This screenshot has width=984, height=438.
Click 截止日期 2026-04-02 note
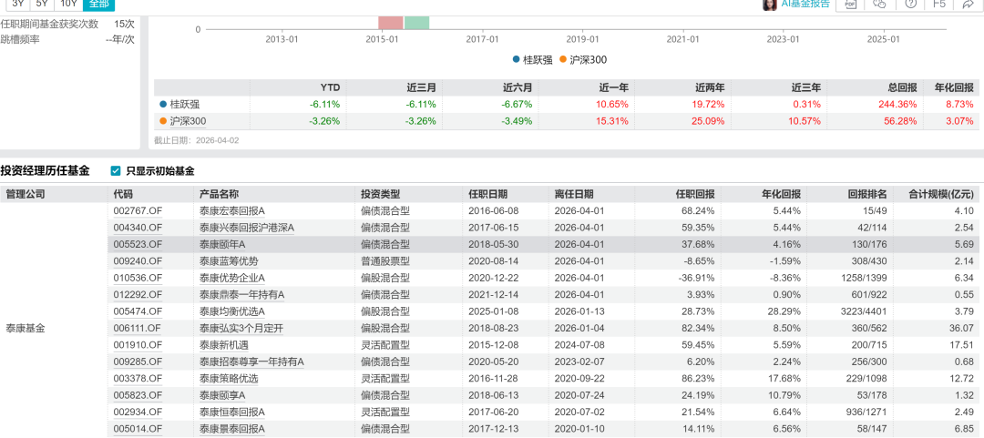(x=197, y=140)
